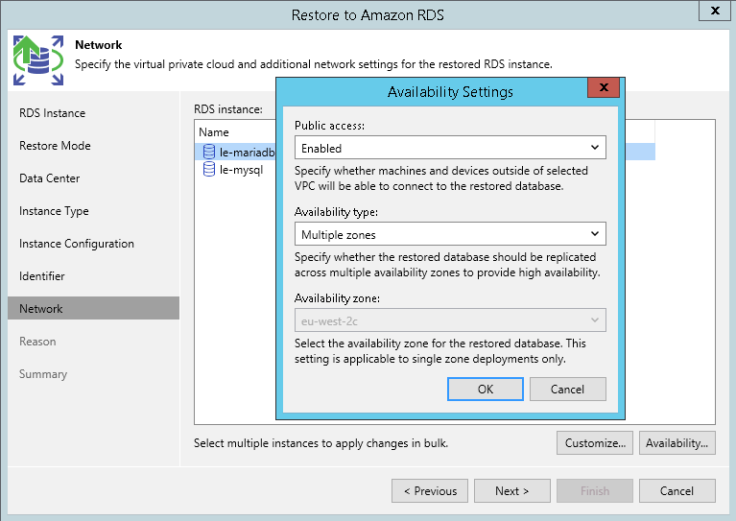Go to the Restore Mode step
The height and width of the screenshot is (521, 736).
click(x=55, y=146)
